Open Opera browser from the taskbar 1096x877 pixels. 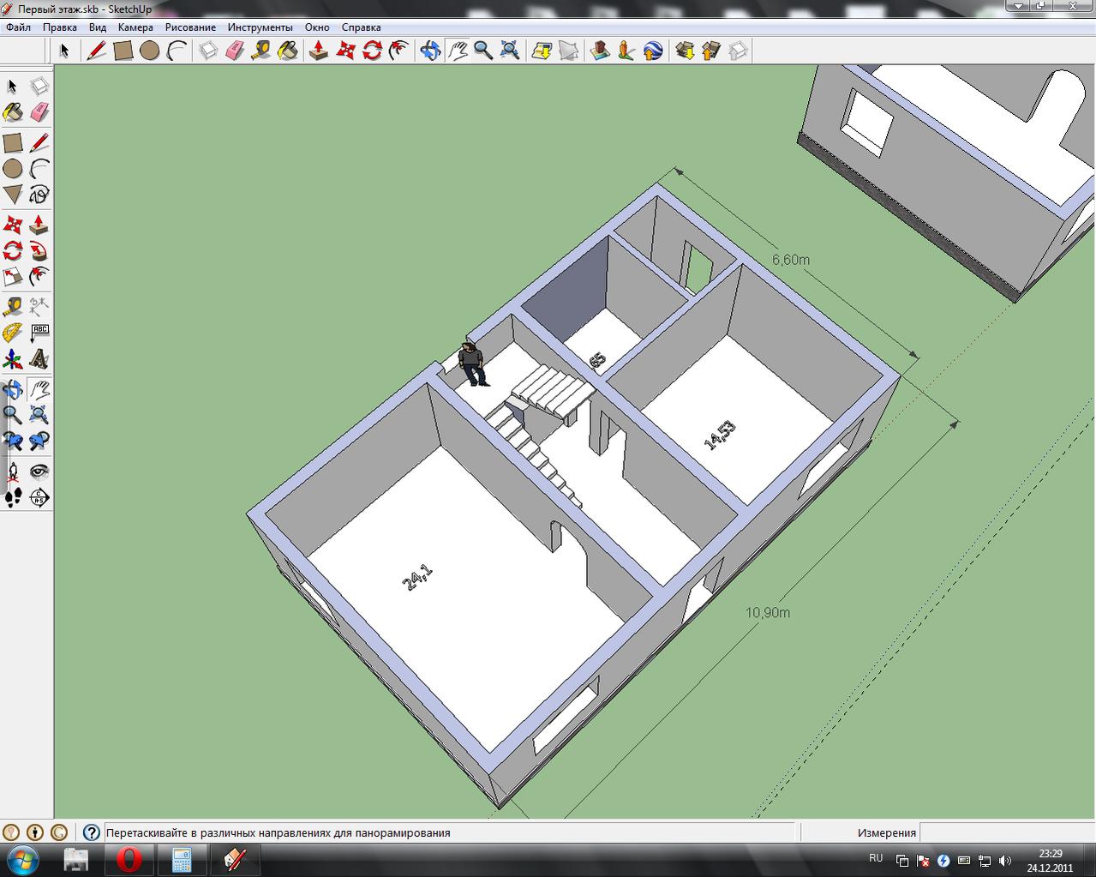pyautogui.click(x=129, y=859)
